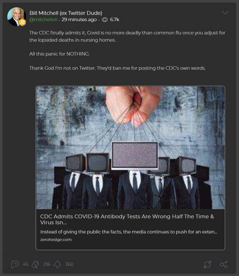Click the echo megaphone icon
The width and height of the screenshot is (239, 276).
click(35, 264)
